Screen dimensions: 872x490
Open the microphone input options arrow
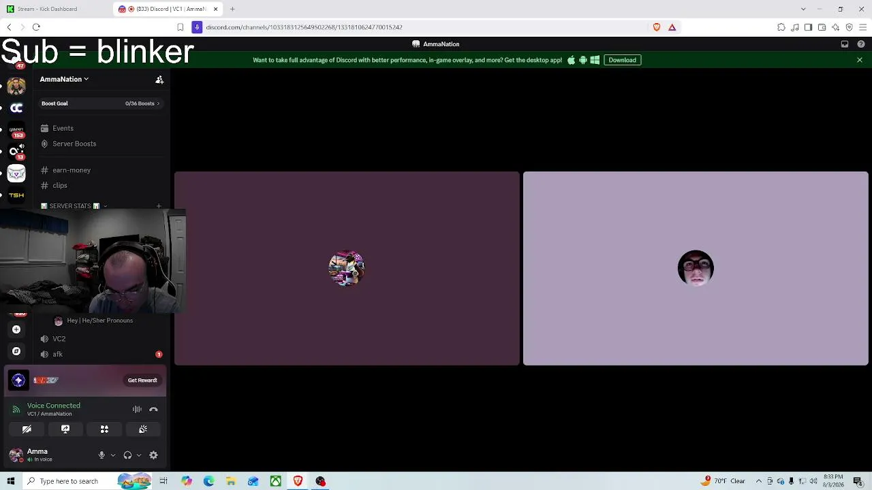click(x=112, y=455)
